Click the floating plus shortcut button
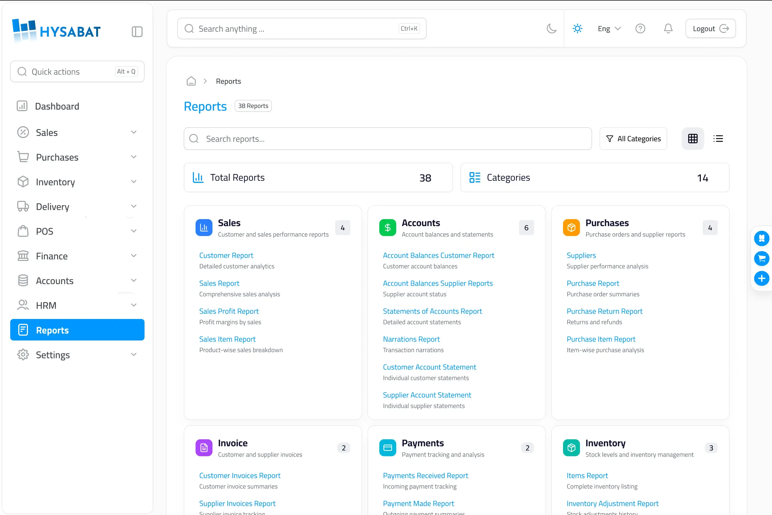The image size is (772, 515). tap(761, 278)
